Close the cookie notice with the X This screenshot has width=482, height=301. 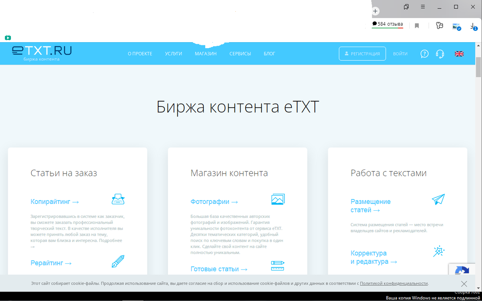(x=464, y=284)
